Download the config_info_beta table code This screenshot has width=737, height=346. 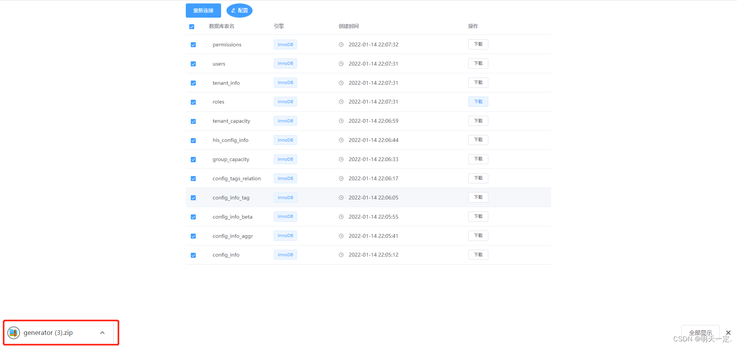478,216
